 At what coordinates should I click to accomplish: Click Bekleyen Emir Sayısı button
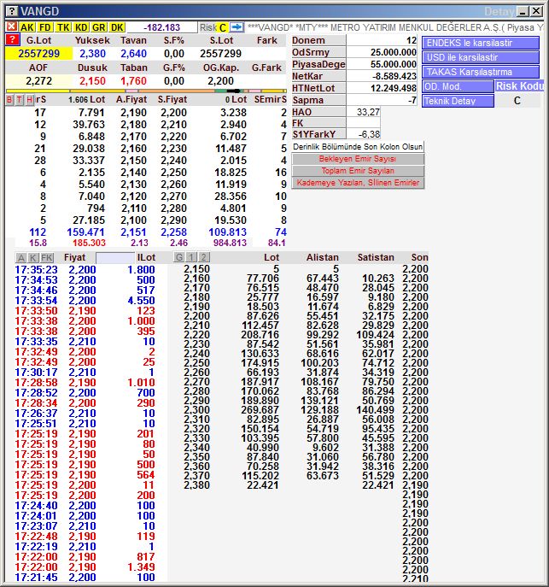click(x=358, y=159)
